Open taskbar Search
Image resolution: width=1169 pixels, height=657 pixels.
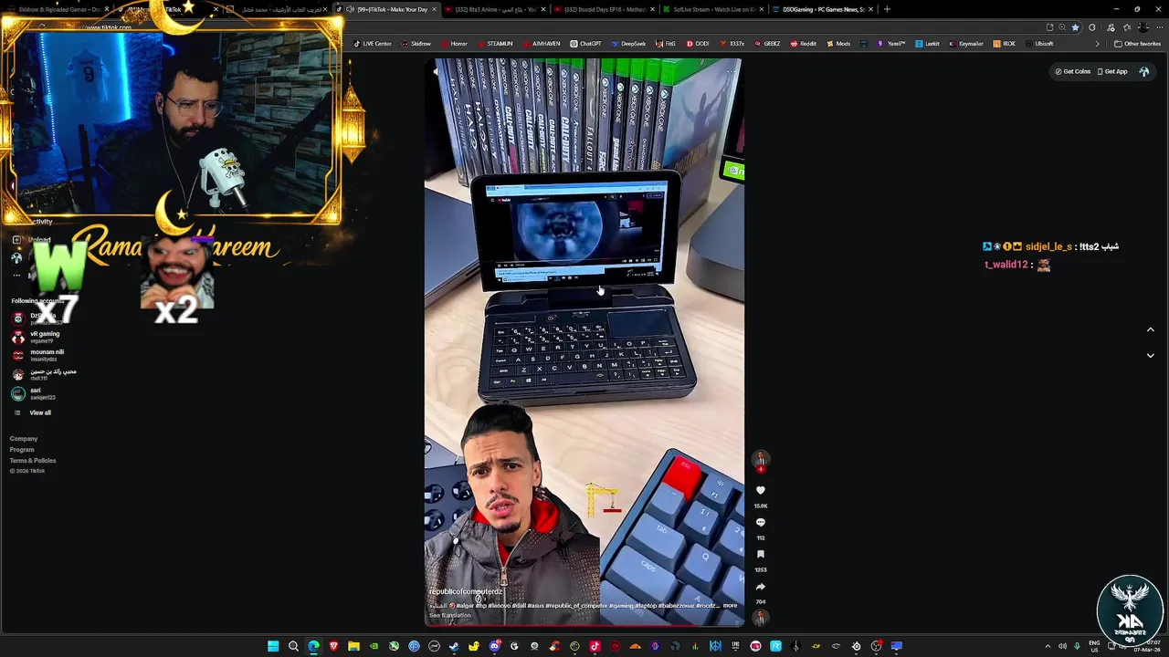293,646
